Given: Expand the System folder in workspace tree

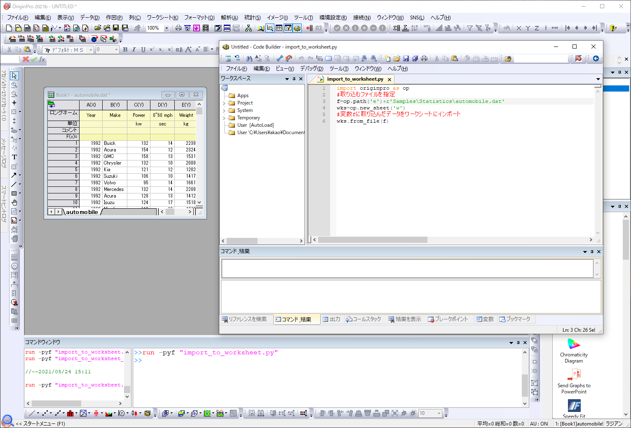Looking at the screenshot, I should [224, 110].
